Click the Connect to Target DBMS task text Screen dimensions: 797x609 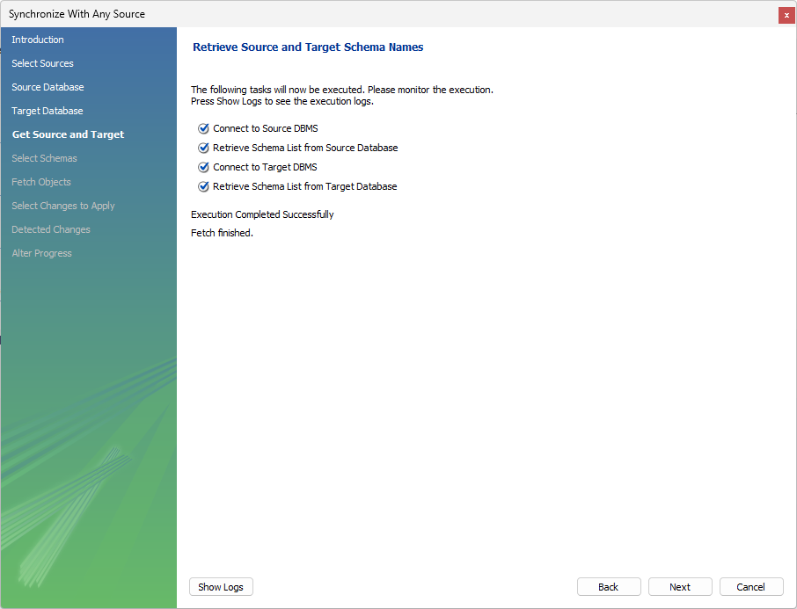[265, 167]
